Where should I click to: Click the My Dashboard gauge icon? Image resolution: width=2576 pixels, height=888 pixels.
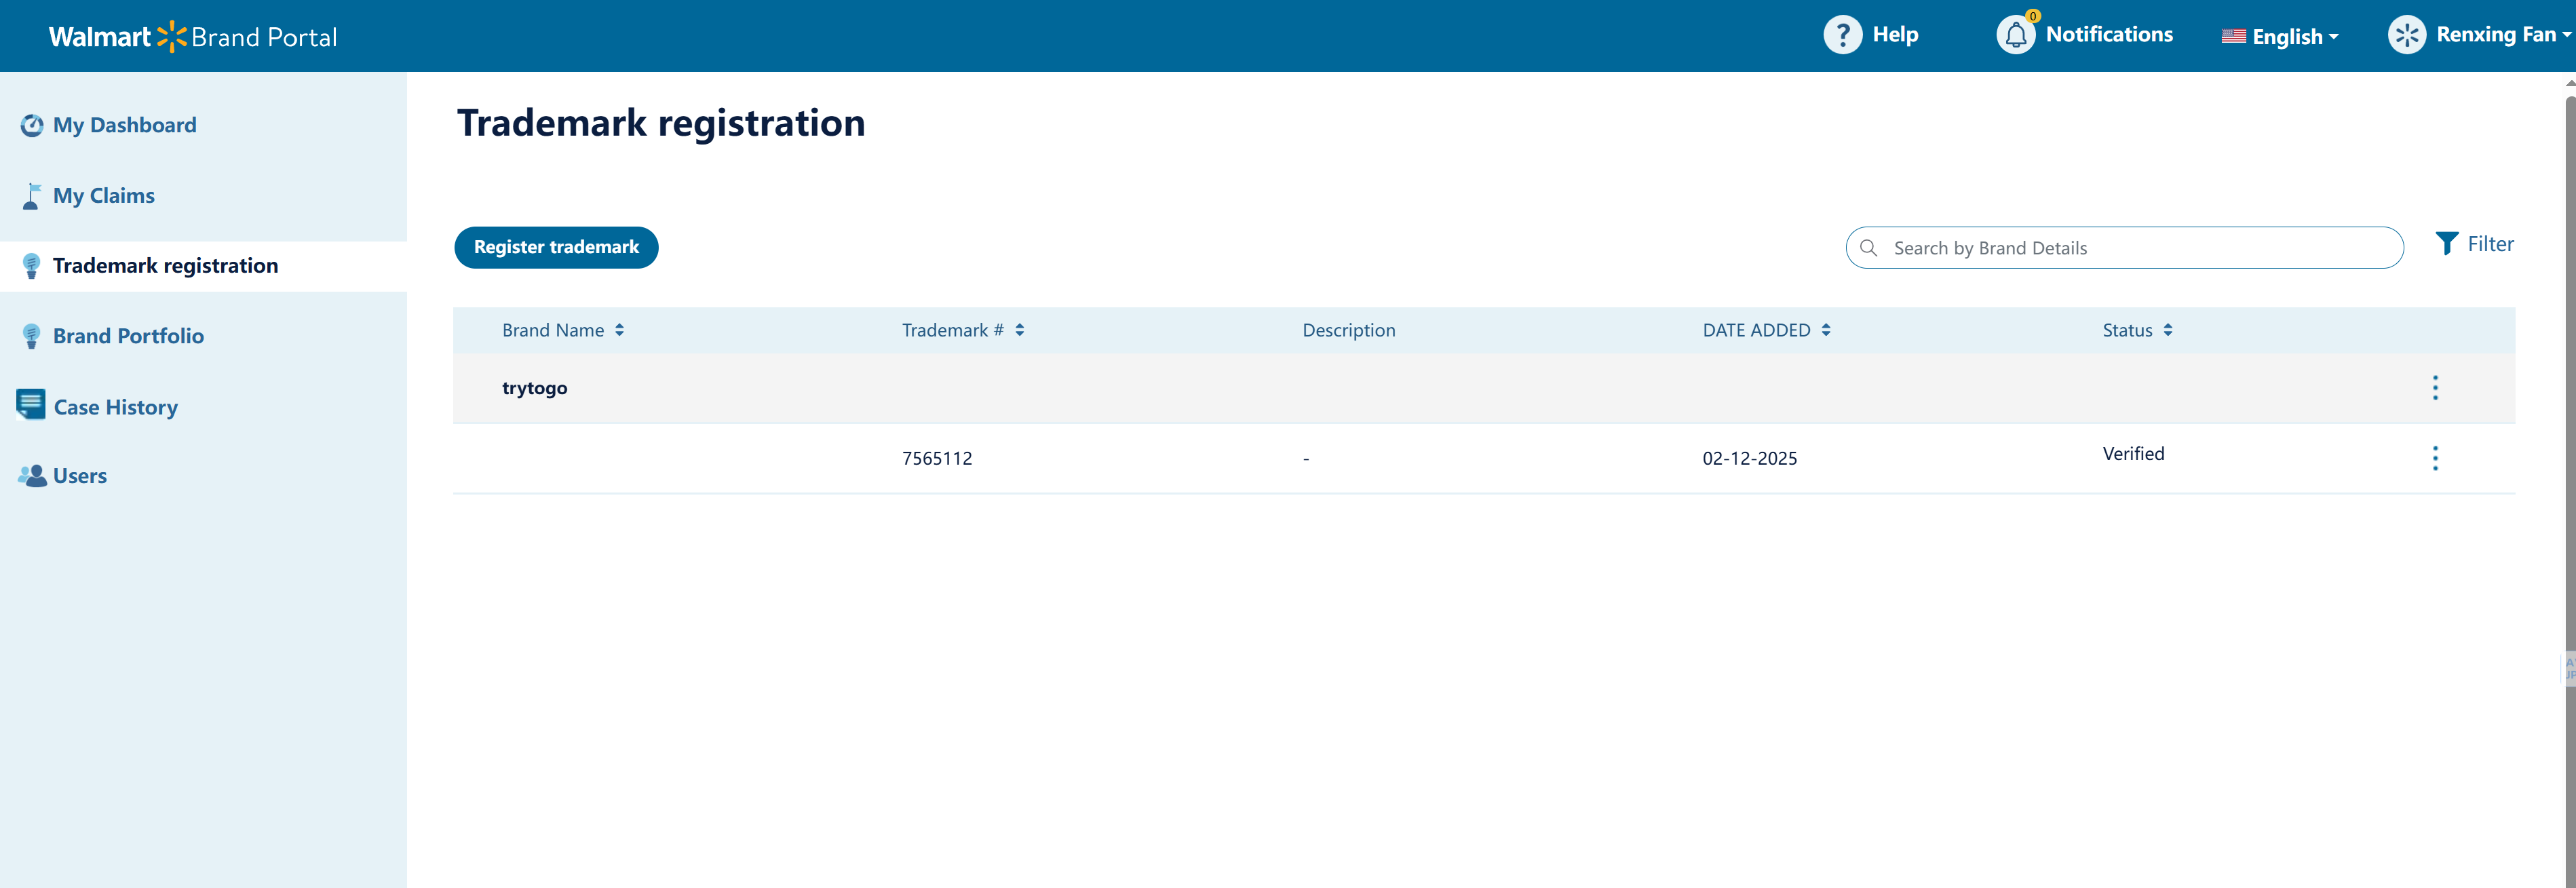click(32, 125)
